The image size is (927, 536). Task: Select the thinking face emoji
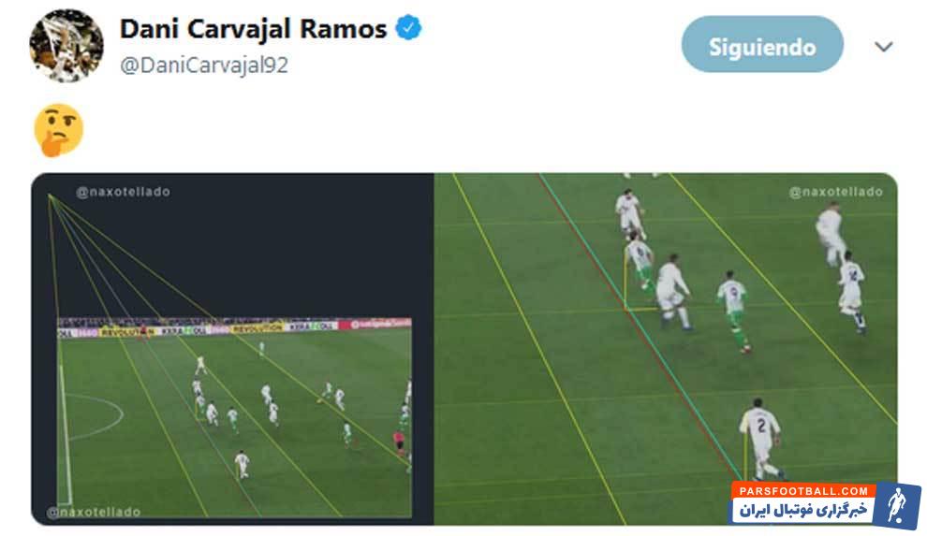pos(59,130)
